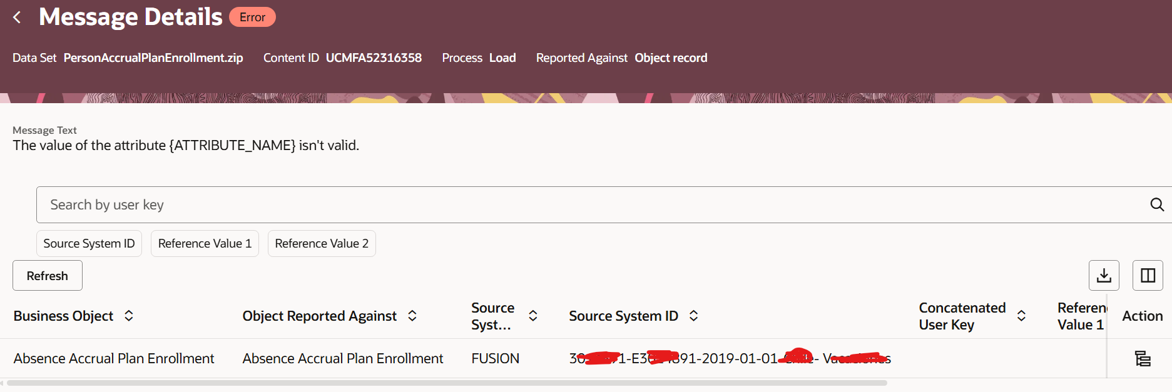Select the Reference Value 2 filter chip

322,243
